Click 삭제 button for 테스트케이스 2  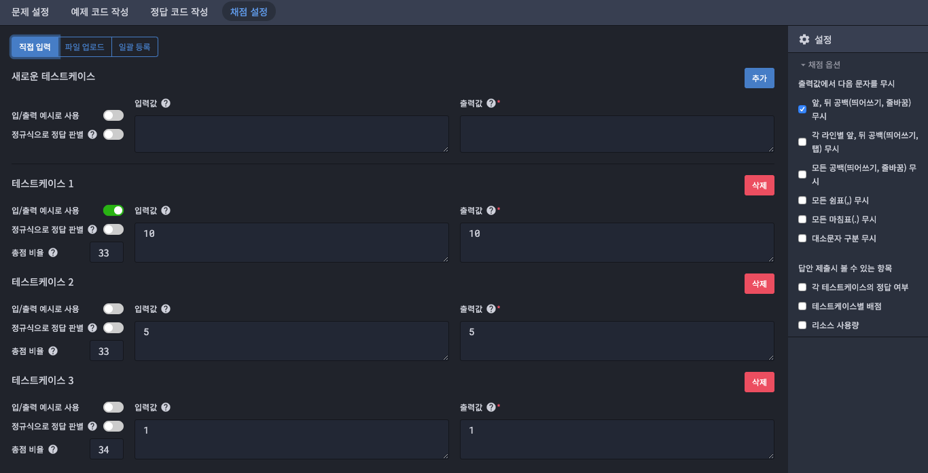point(760,284)
